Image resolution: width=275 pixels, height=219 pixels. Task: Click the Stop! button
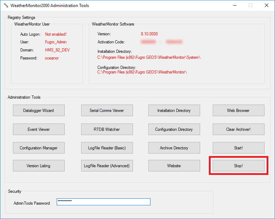click(x=239, y=166)
